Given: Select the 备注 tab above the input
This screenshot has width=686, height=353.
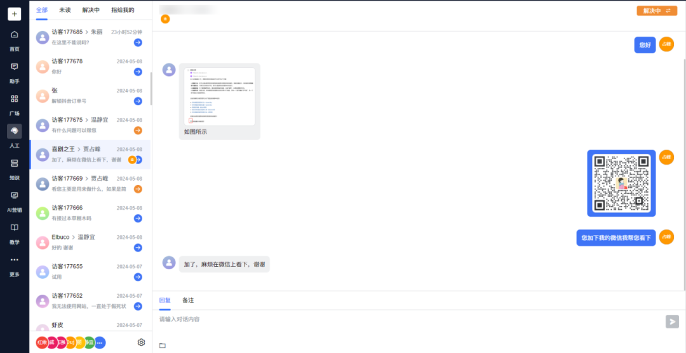Looking at the screenshot, I should click(x=188, y=300).
